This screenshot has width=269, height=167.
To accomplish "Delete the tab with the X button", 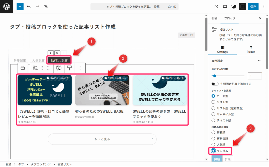I will [x=57, y=53].
